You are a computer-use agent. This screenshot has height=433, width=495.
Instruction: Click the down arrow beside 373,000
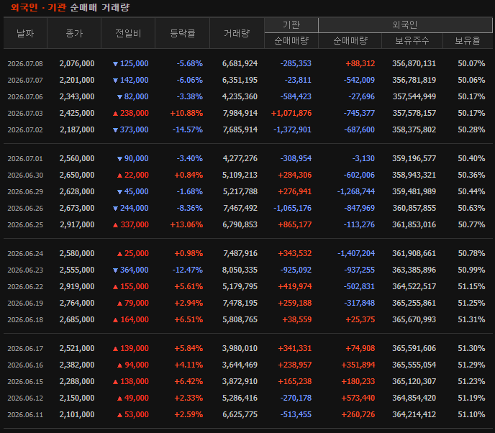pos(116,130)
